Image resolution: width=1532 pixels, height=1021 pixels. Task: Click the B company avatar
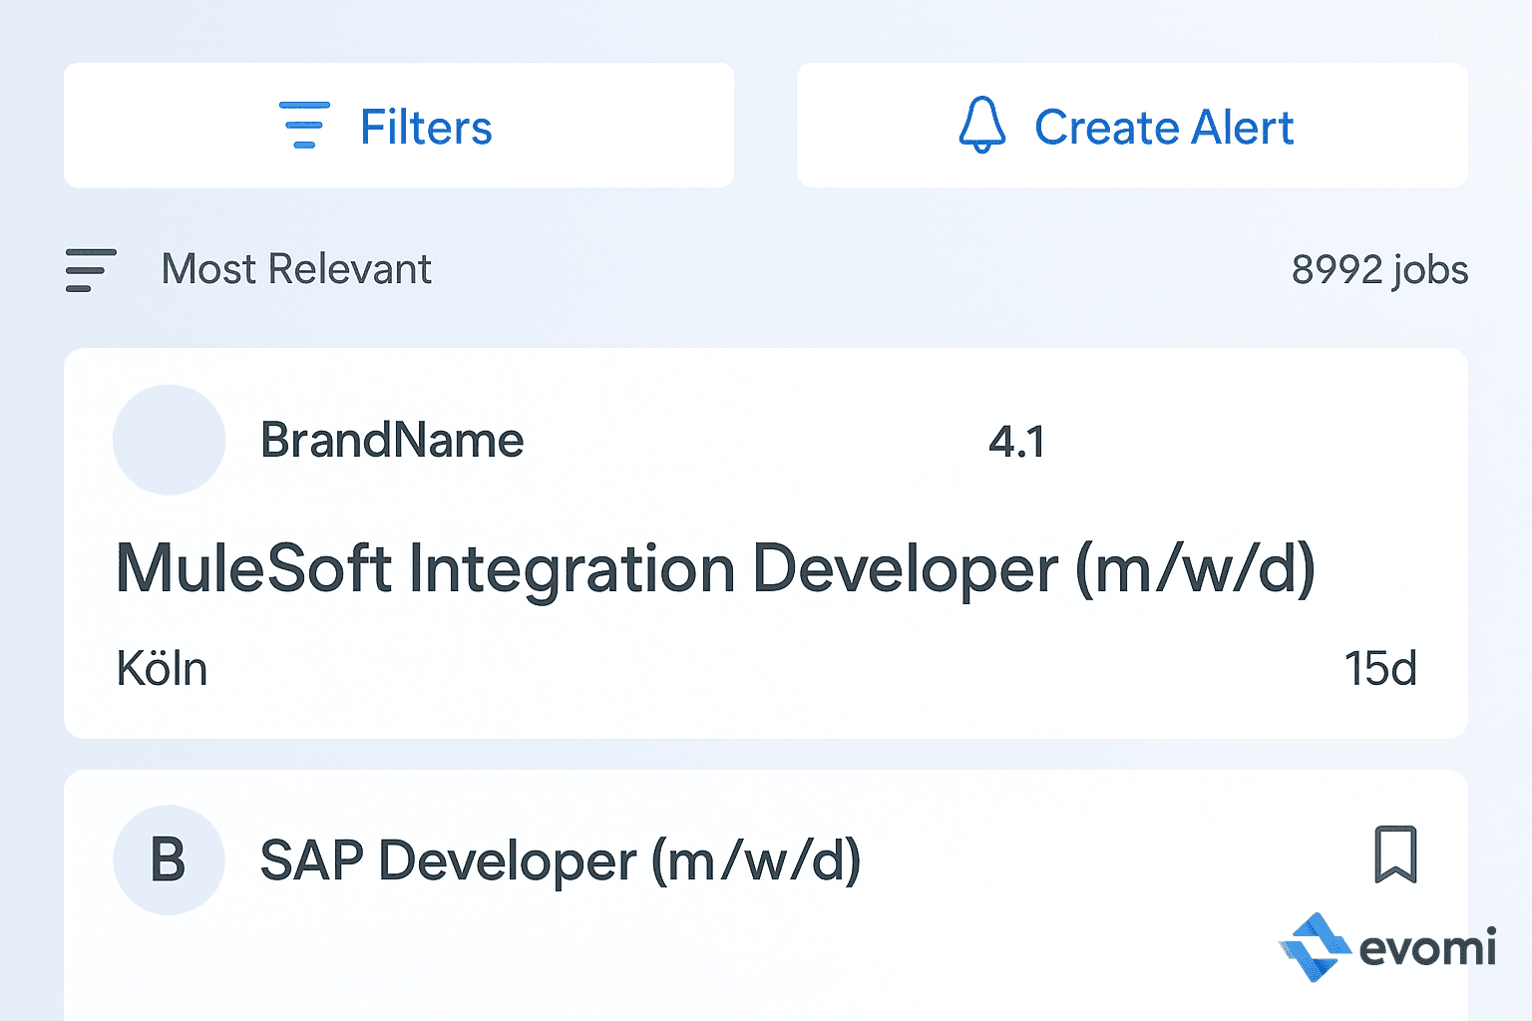coord(169,859)
